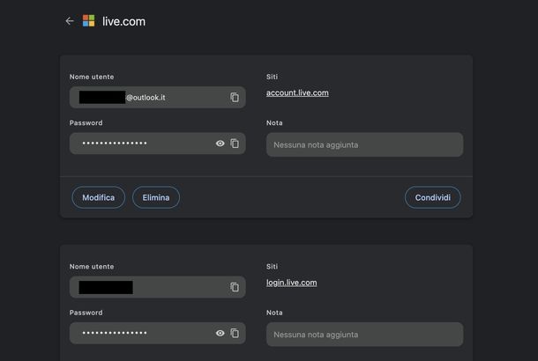538x361 pixels.
Task: Click the @outlook.it username field
Action: click(x=158, y=97)
